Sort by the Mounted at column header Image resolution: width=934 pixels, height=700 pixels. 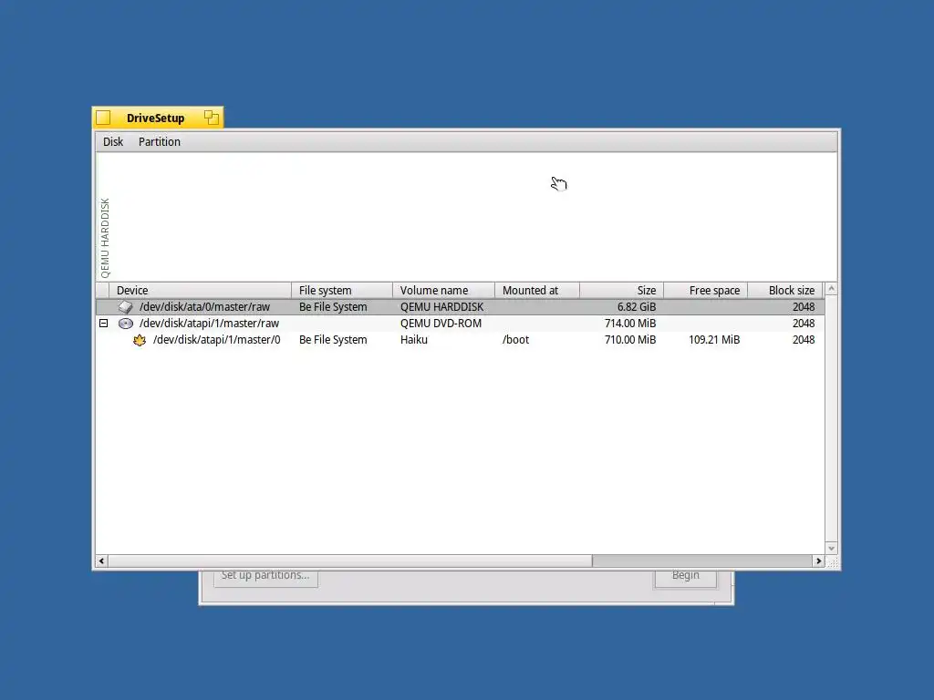(x=537, y=291)
